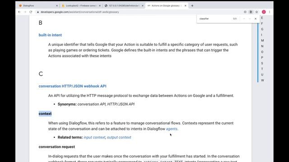Click the find box containing 'classifier'
Viewport: 289px width, 162px height.
click(x=215, y=19)
